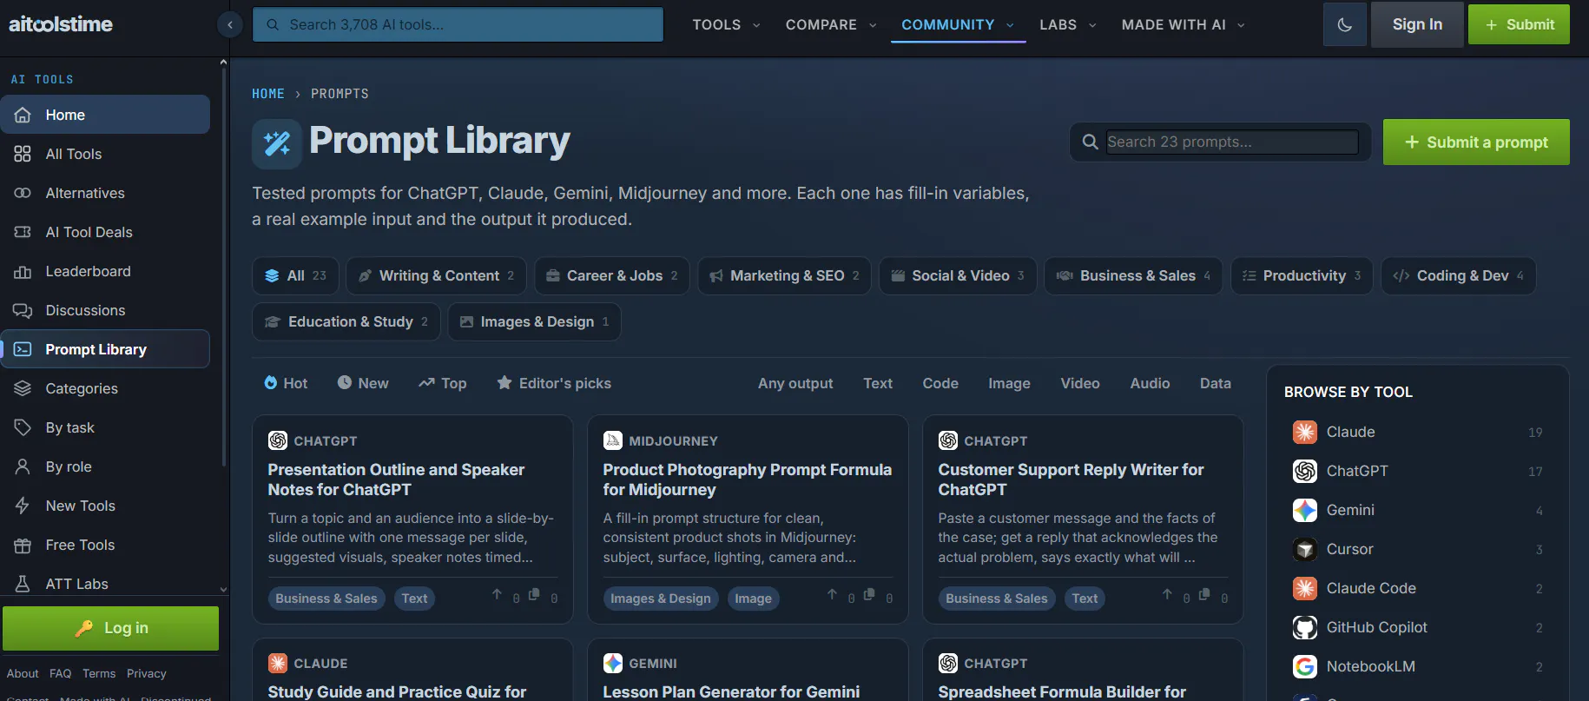Select the Any output filter
1589x701 pixels.
795,383
